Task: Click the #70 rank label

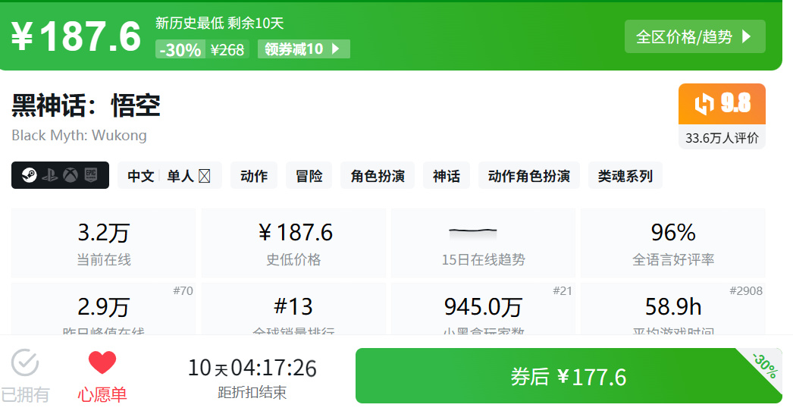Action: click(x=183, y=290)
